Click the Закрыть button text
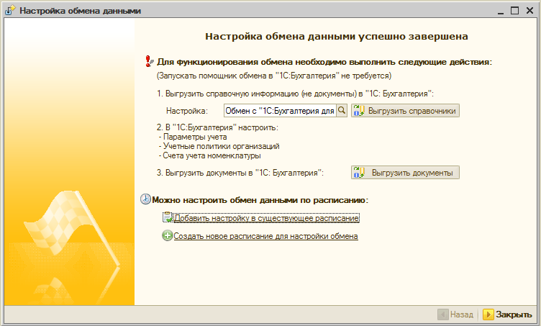541x326 pixels. point(514,315)
